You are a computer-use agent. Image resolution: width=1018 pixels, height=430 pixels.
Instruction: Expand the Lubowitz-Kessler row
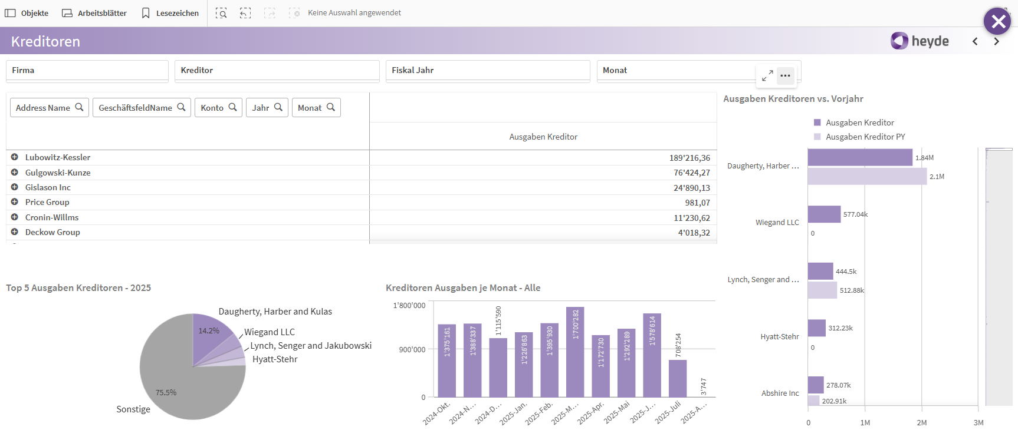15,157
